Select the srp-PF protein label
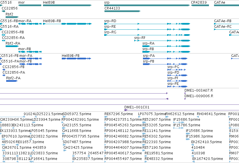The image size is (239, 163). click(173, 78)
